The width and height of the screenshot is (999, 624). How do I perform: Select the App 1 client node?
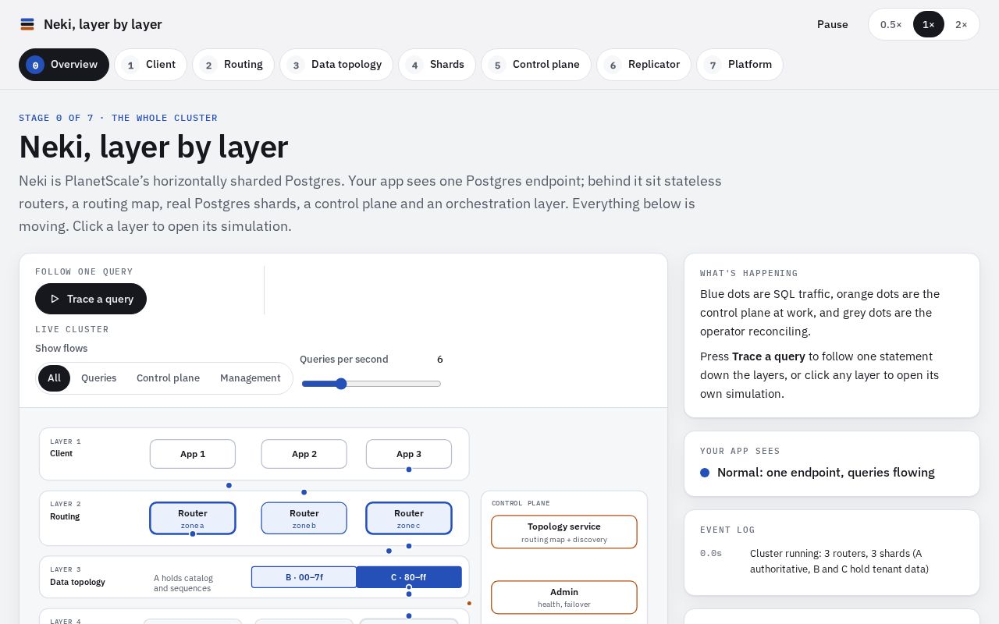pos(193,454)
